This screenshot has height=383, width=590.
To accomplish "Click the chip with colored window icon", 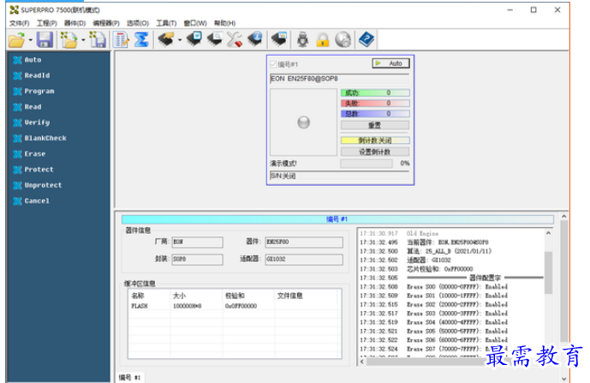I will [x=279, y=39].
